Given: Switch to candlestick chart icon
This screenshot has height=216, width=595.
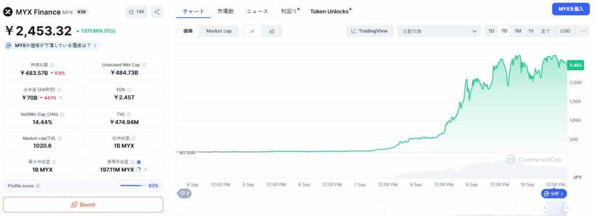Looking at the screenshot, I should tap(272, 31).
